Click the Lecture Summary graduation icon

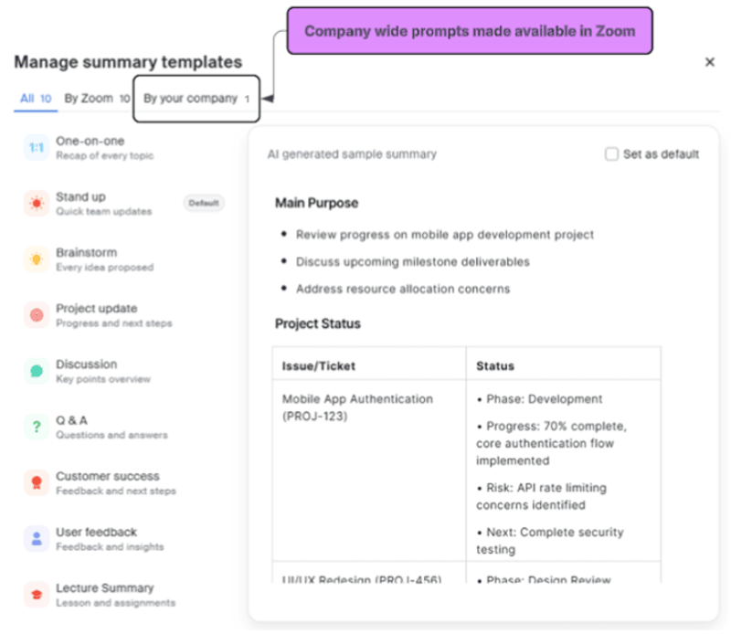[34, 594]
